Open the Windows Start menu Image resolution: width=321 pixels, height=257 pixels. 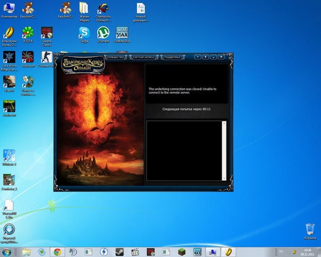point(8,251)
